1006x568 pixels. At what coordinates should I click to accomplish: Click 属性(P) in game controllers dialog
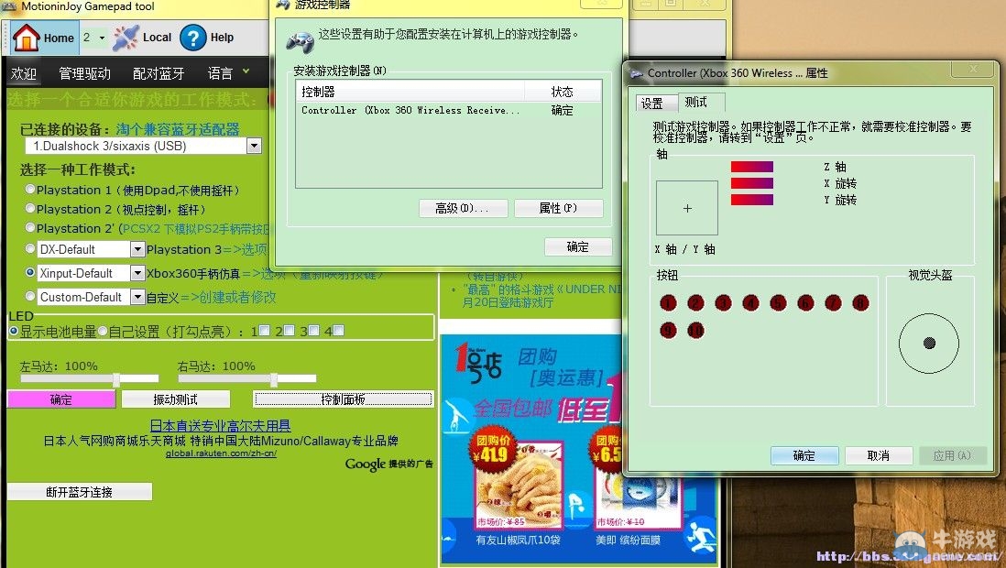coord(558,208)
